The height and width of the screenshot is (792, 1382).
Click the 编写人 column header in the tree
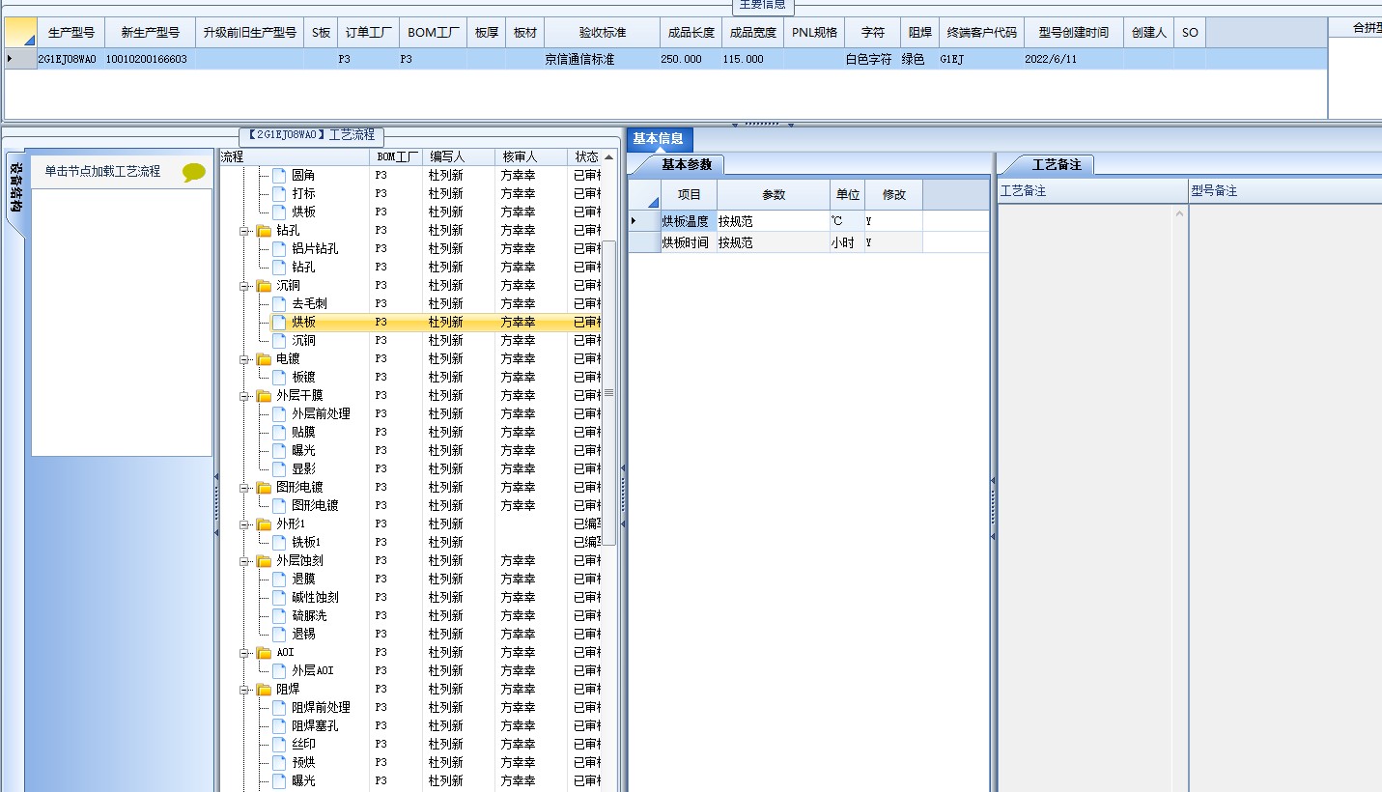pyautogui.click(x=460, y=156)
